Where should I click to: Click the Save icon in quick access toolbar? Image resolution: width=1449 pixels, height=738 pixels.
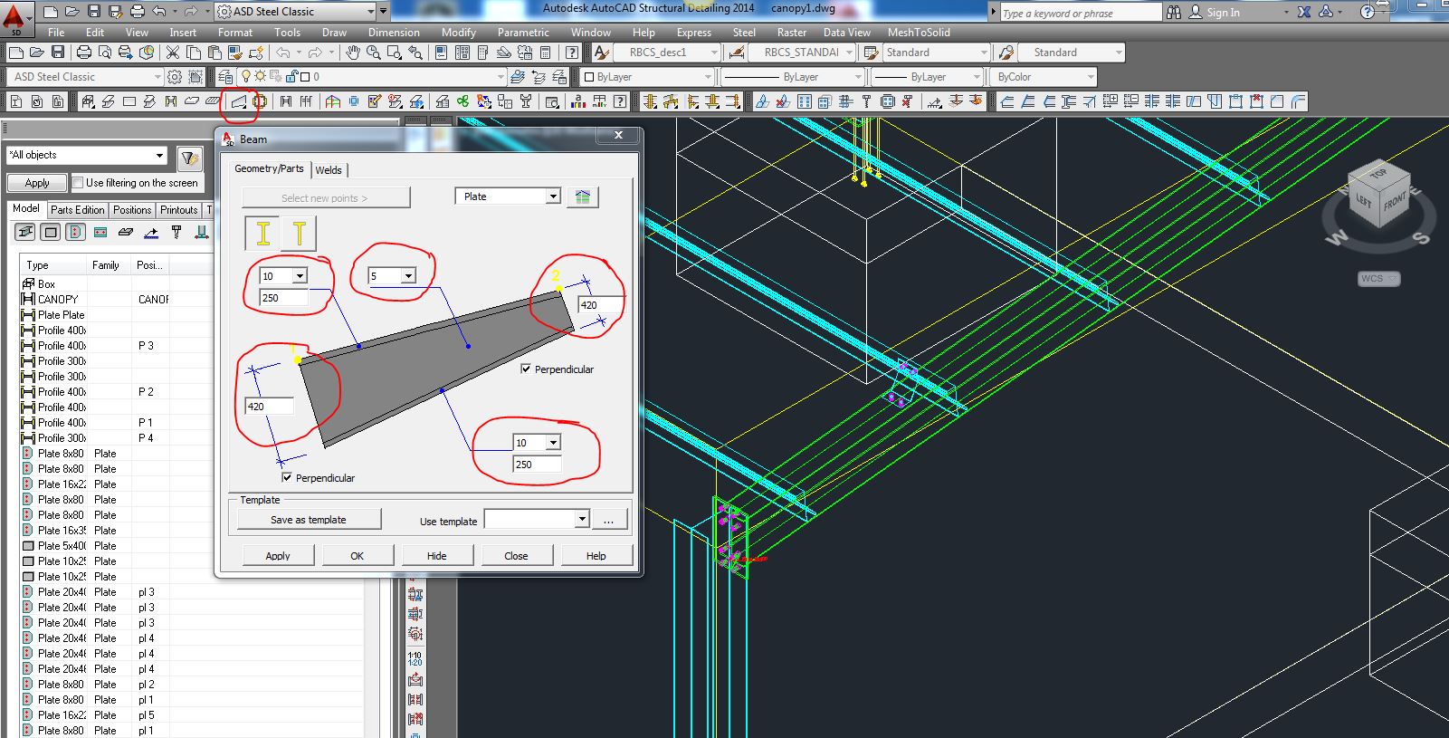click(x=94, y=12)
